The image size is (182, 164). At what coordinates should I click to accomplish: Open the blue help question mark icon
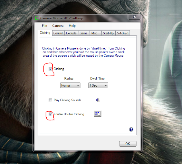tap(131, 129)
